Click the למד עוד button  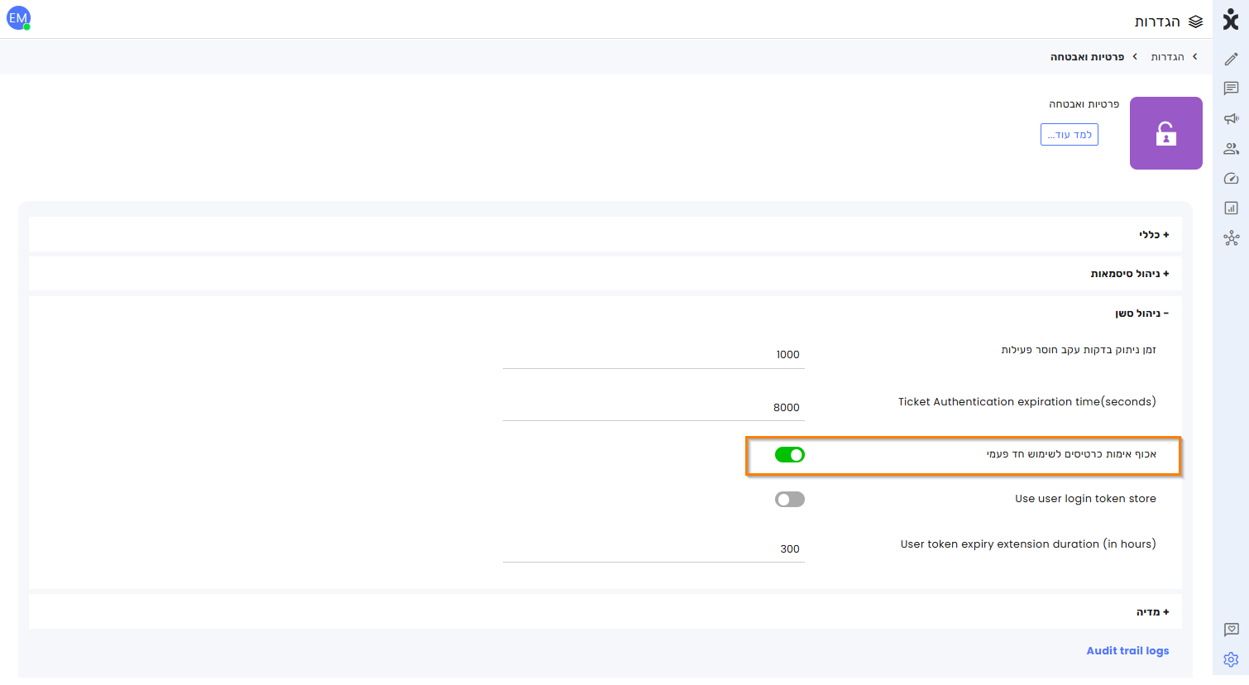coord(1070,135)
